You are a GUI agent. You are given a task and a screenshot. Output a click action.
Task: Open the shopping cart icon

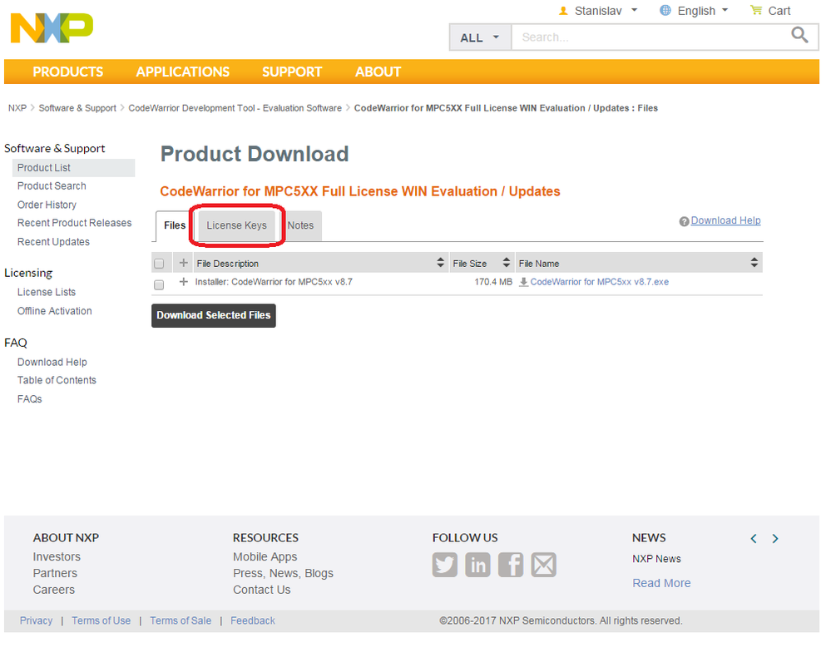coord(756,10)
